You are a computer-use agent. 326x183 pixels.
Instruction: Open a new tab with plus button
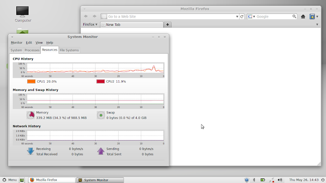click(x=168, y=25)
